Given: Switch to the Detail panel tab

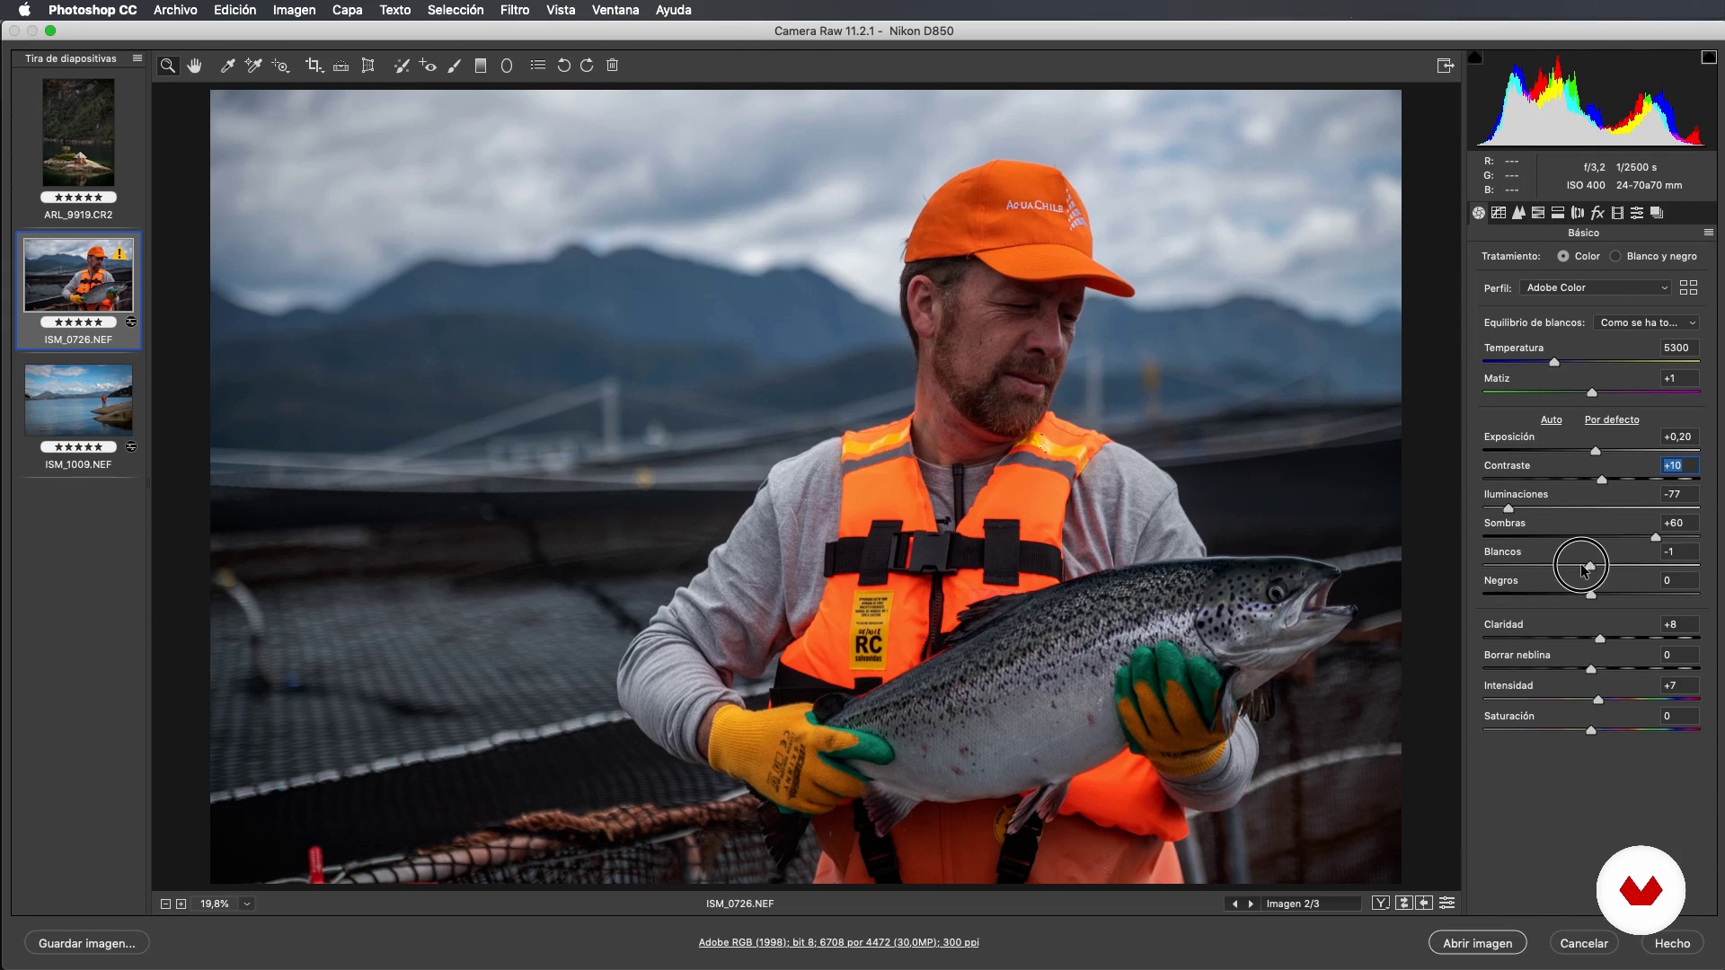Looking at the screenshot, I should 1518,213.
